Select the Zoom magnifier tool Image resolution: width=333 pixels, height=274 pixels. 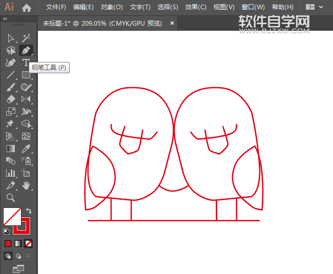11,198
